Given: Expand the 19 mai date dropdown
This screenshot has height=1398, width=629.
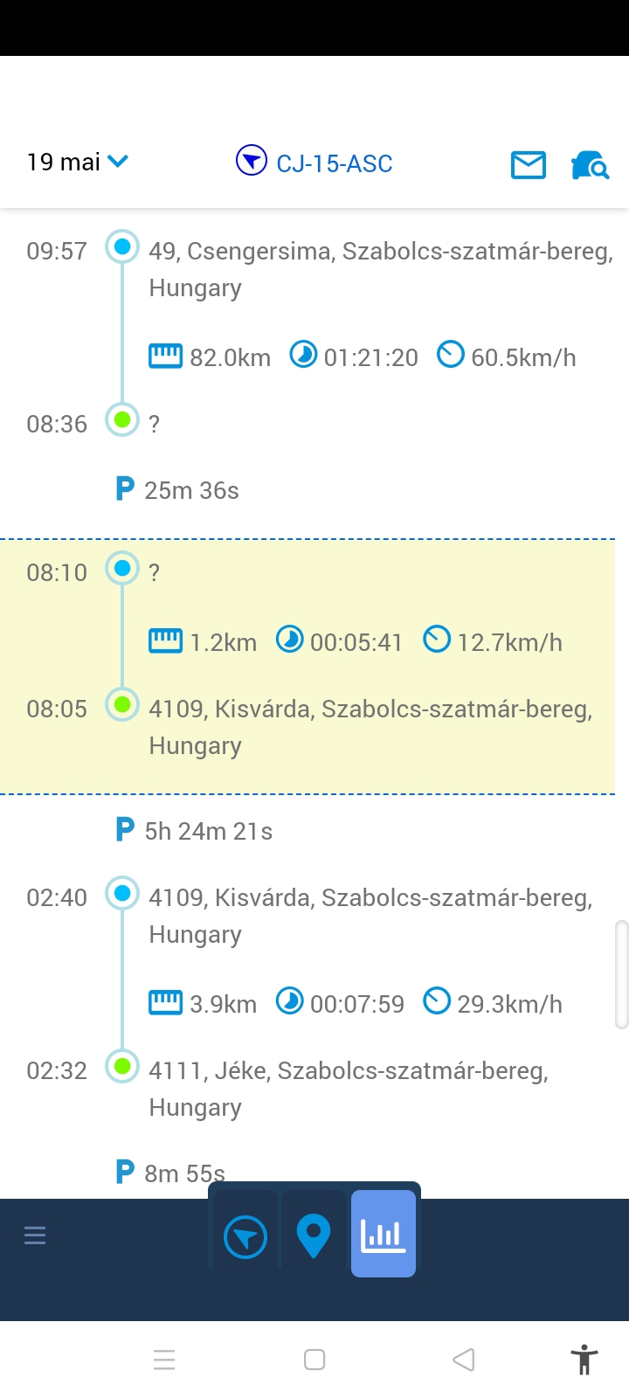Looking at the screenshot, I should [x=78, y=162].
